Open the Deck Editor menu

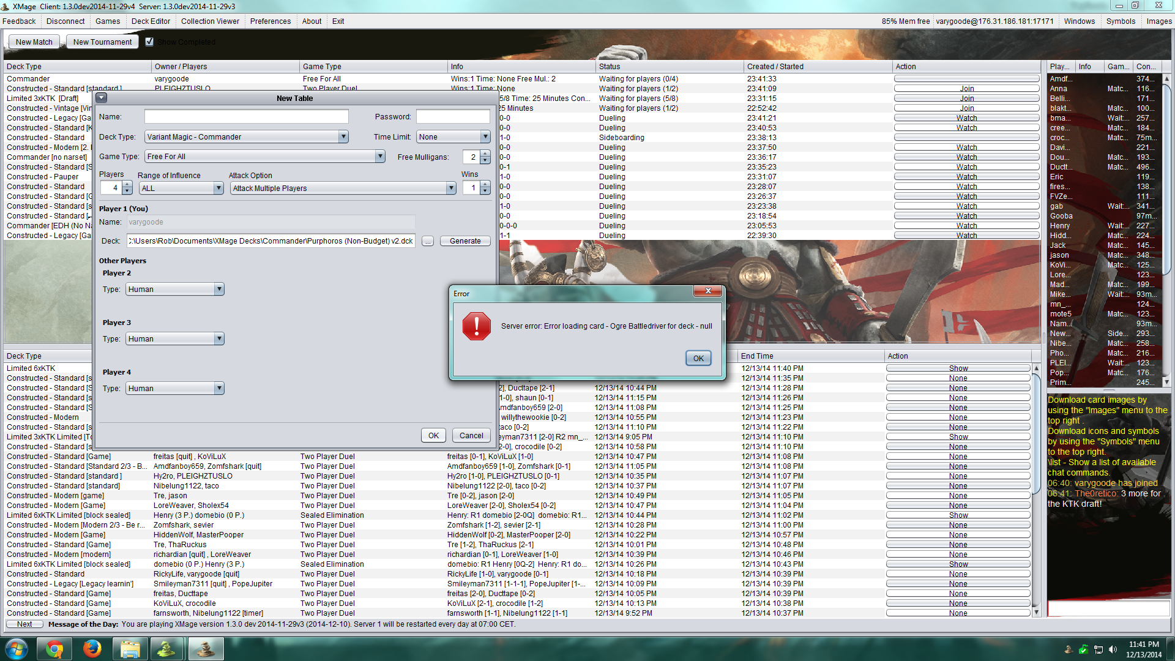[x=151, y=21]
